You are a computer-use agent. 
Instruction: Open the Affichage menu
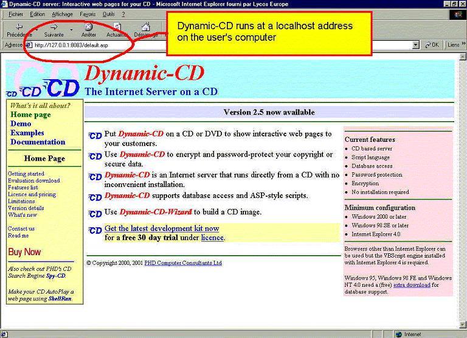pos(62,14)
